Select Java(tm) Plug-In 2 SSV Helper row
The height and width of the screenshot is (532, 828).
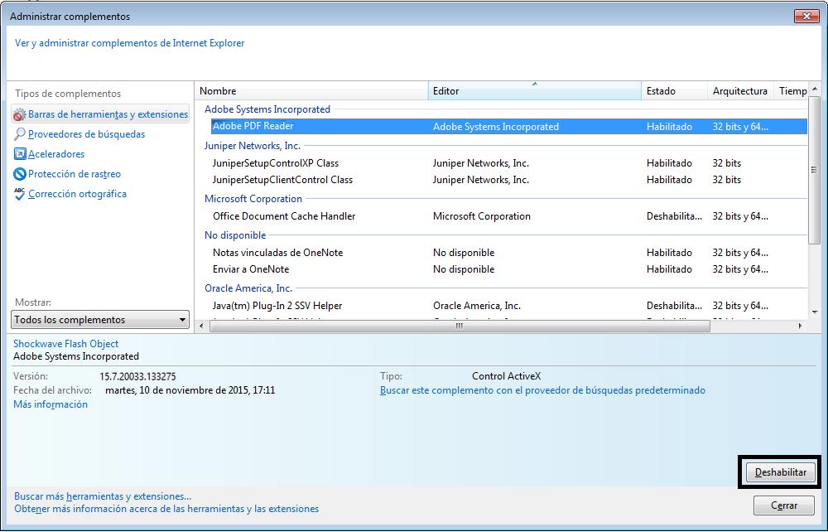[277, 306]
